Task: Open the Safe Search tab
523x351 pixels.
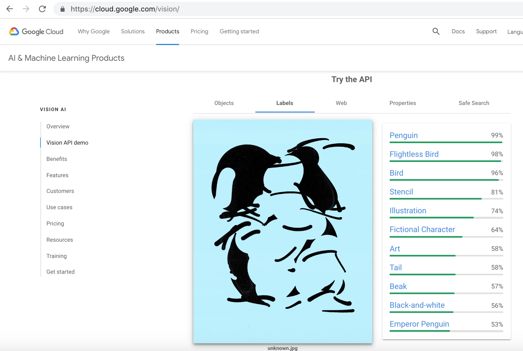Action: [x=474, y=103]
